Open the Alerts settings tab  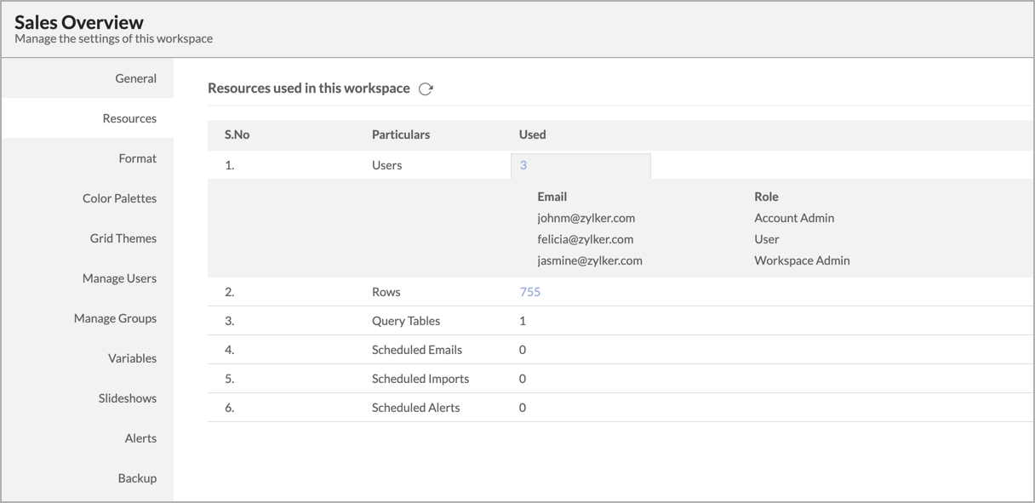pos(140,438)
